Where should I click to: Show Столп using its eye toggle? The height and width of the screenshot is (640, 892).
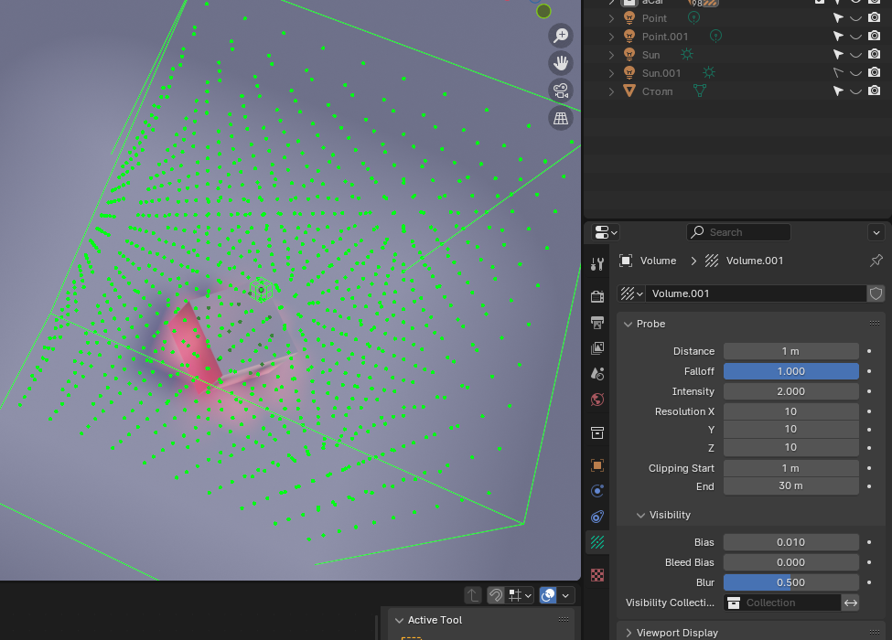(855, 91)
